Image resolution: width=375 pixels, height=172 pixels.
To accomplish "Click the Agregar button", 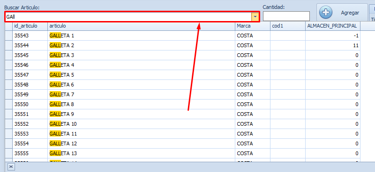I will click(x=342, y=13).
